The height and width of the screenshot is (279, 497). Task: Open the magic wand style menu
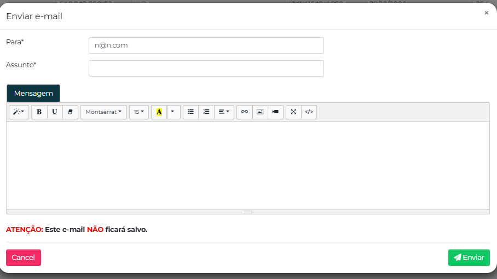[x=19, y=112]
